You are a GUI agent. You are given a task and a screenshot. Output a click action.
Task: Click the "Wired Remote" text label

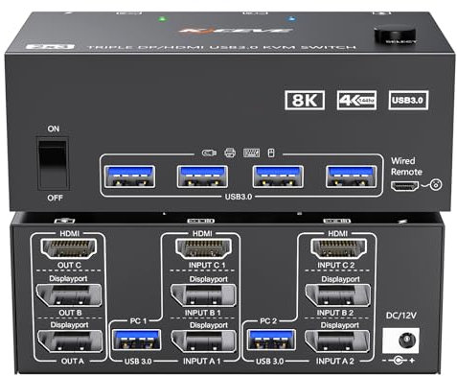406,166
